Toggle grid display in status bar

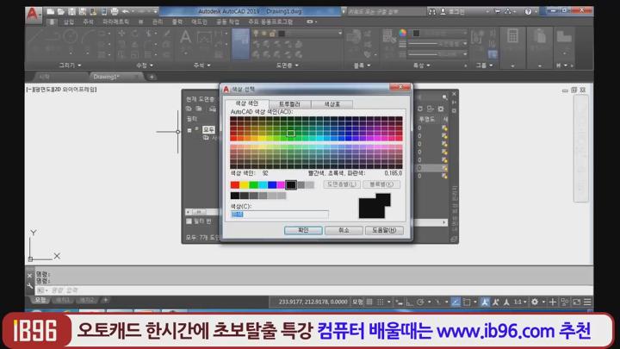pos(369,302)
